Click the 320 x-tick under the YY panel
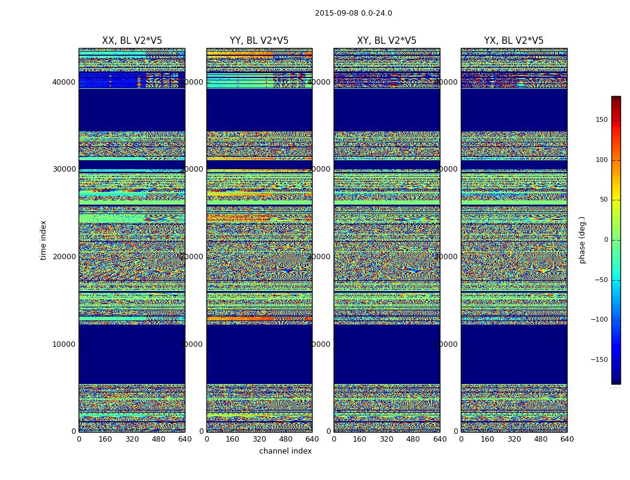Screen dimensions: 630x480 coord(259,439)
